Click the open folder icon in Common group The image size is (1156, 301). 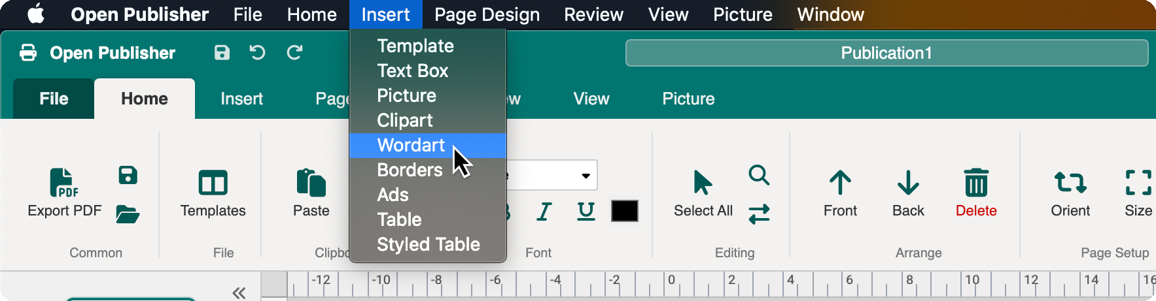(128, 214)
